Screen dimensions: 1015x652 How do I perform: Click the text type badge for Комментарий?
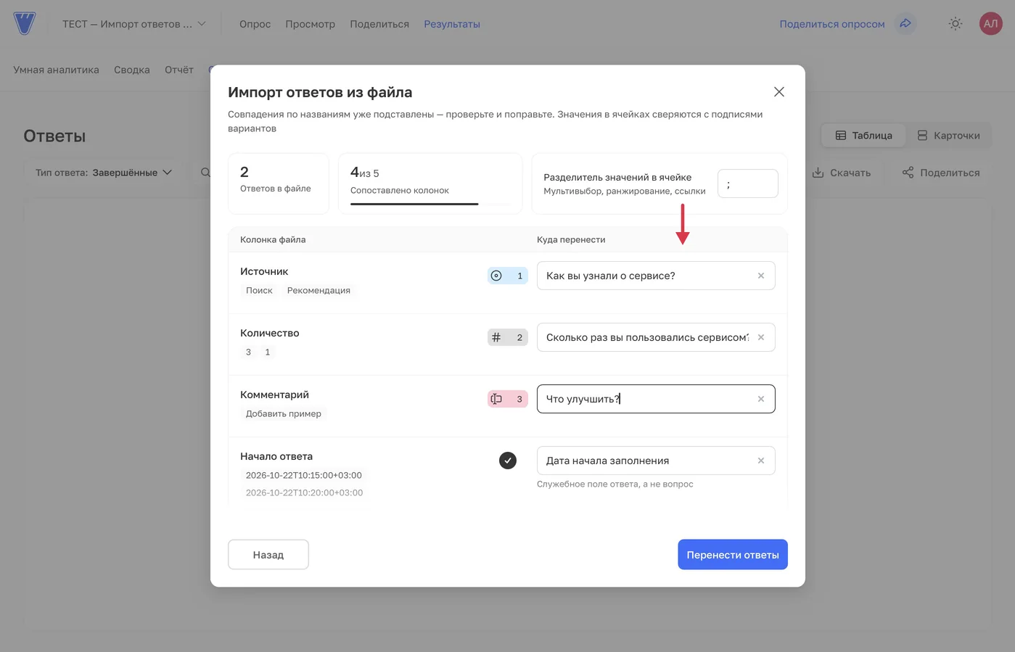click(507, 399)
